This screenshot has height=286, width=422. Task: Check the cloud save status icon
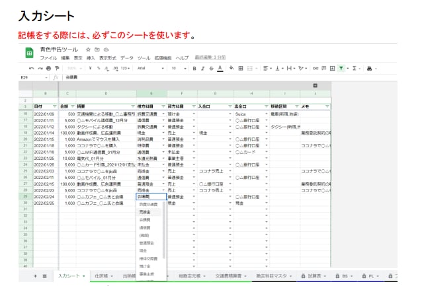[106, 50]
